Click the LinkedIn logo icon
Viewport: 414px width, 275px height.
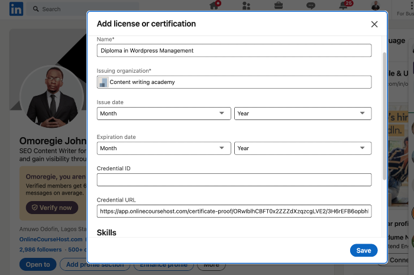pyautogui.click(x=16, y=9)
